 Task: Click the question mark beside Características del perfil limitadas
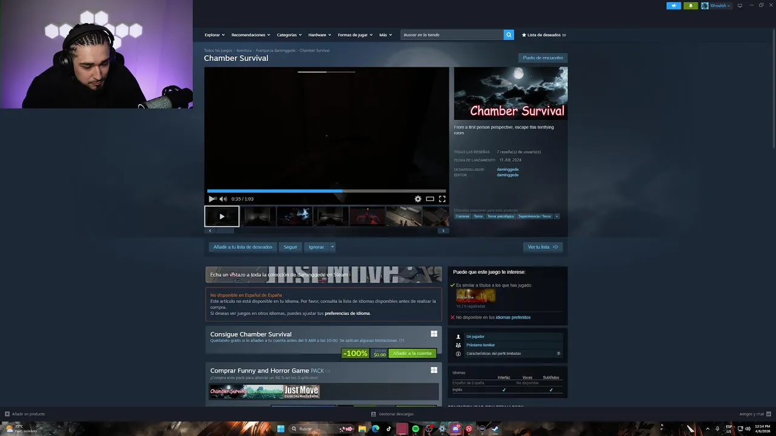(558, 354)
